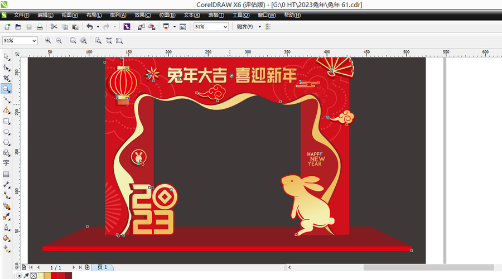Select the Crop tool

point(6,78)
